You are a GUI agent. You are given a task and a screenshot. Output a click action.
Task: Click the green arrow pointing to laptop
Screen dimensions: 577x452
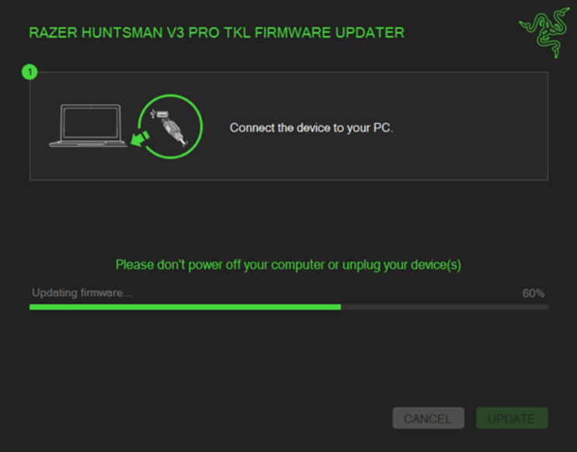[141, 138]
